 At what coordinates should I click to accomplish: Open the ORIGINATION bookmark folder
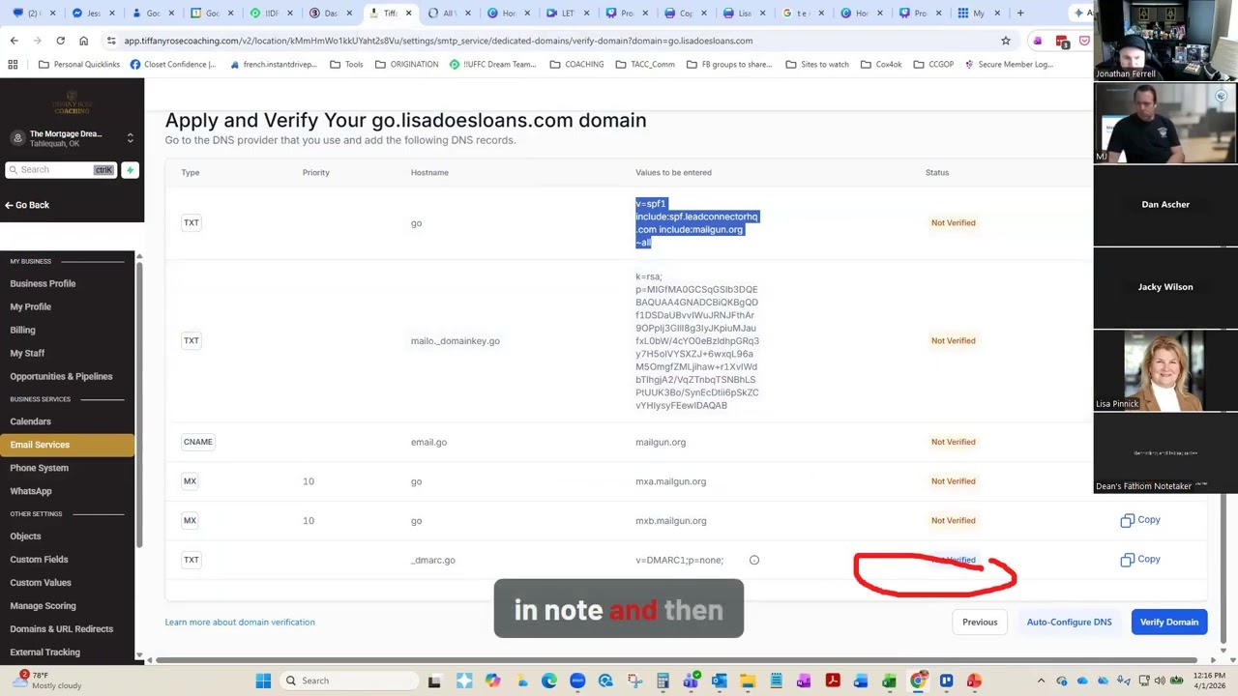coord(406,65)
